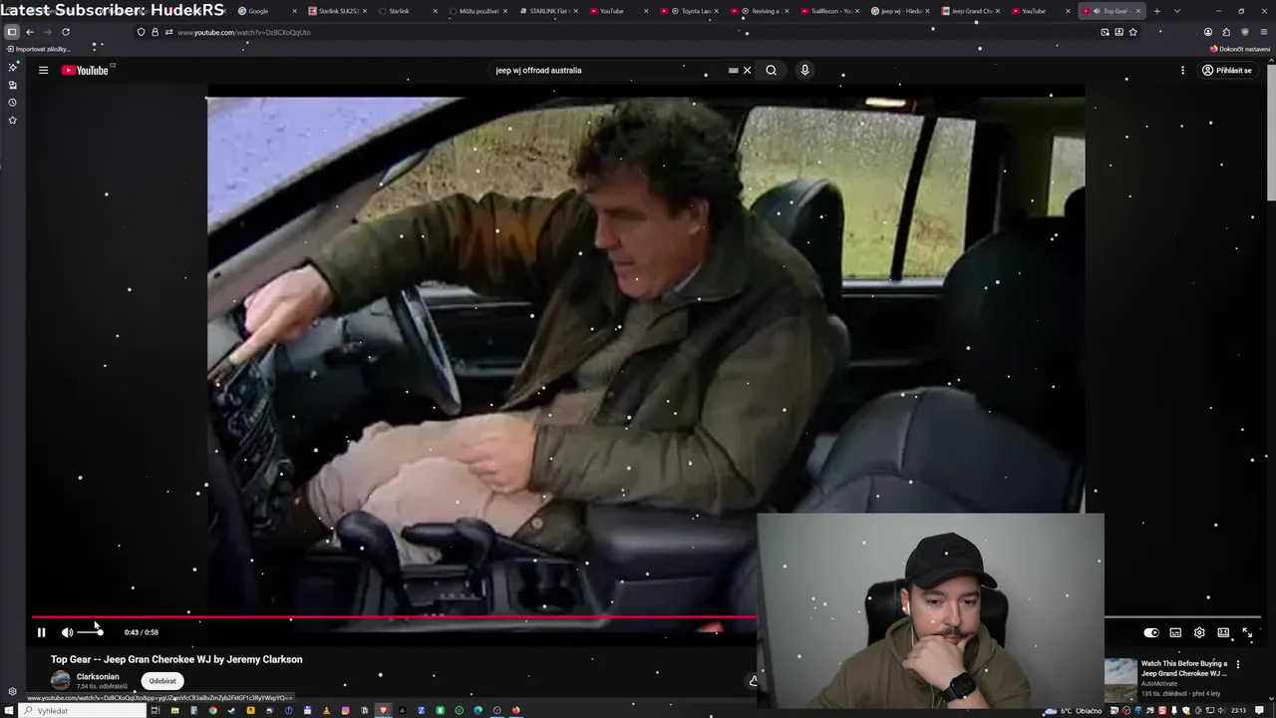Screen dimensions: 1276x718
Task: Switch to the 'Jeep Grand Ch' tab
Action: [x=971, y=11]
